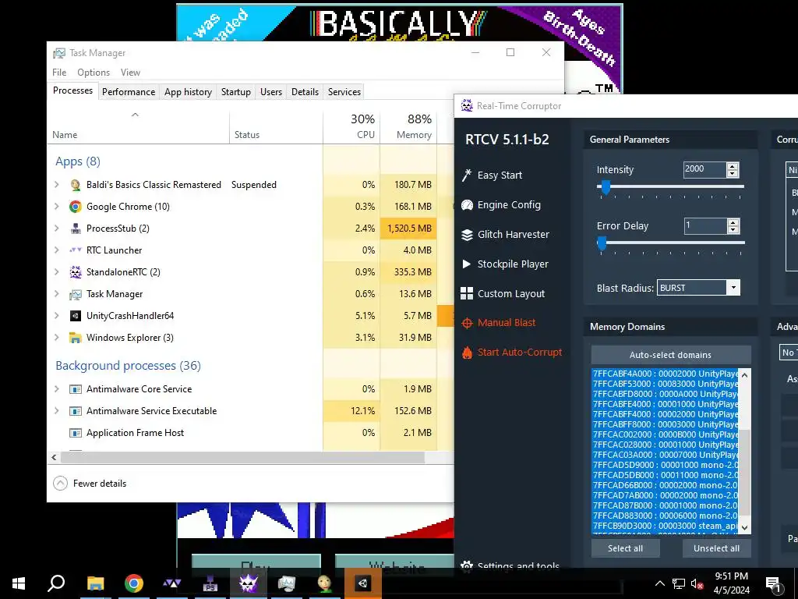Switch to ProcessStub taskbar icon
798x599 pixels.
[210, 583]
